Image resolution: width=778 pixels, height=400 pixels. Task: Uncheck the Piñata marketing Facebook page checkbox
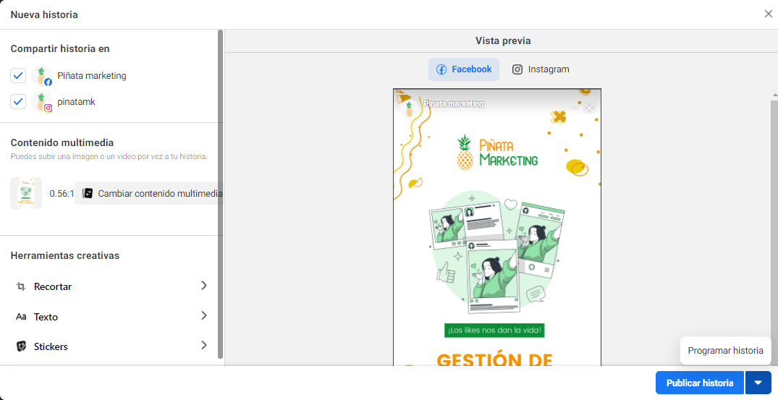tap(18, 76)
